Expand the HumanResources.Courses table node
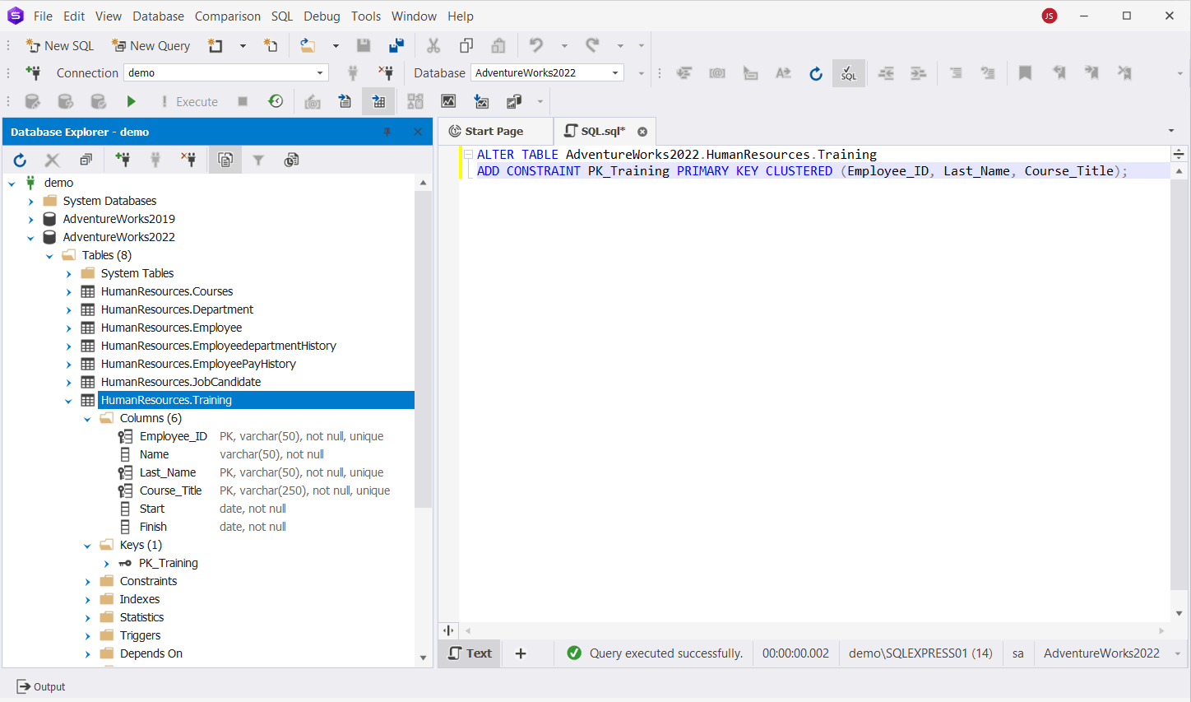 tap(68, 291)
